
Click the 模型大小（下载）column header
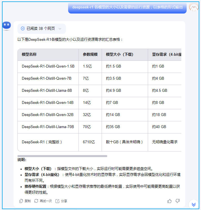pyautogui.click(x=125, y=55)
